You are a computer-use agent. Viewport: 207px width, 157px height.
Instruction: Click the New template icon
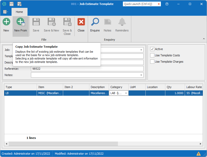click(6, 22)
